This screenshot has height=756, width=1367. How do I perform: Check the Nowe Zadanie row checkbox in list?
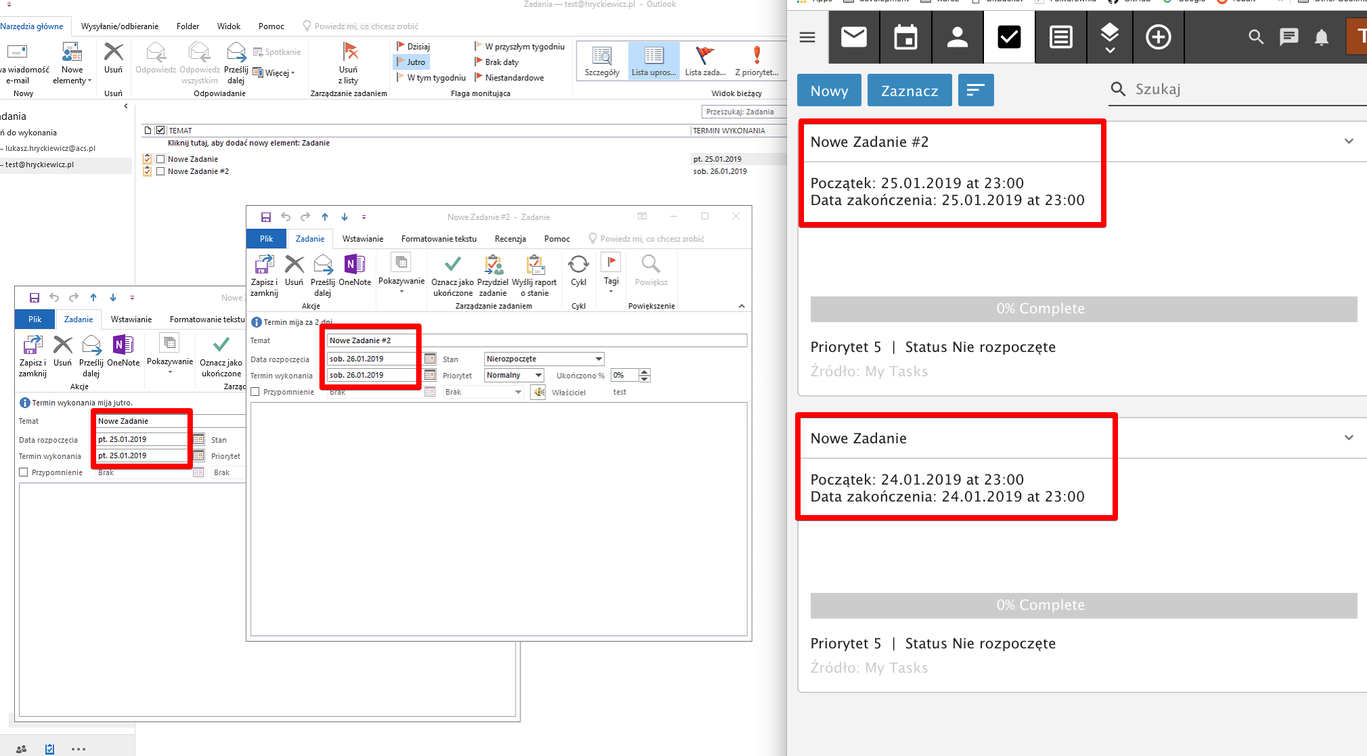[x=160, y=159]
